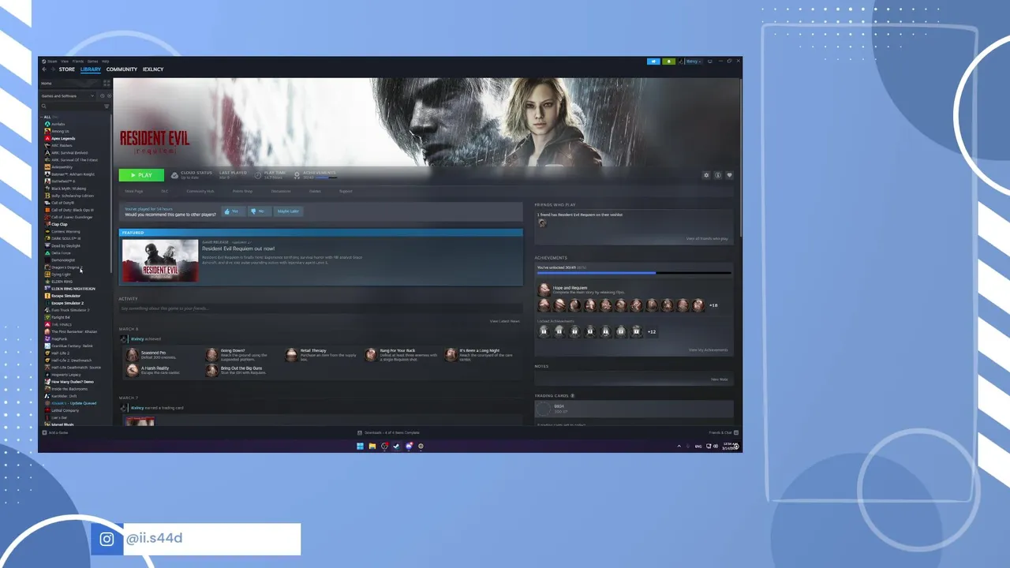Select Hogwarts Legacy in the library
The width and height of the screenshot is (1010, 568).
tap(65, 375)
